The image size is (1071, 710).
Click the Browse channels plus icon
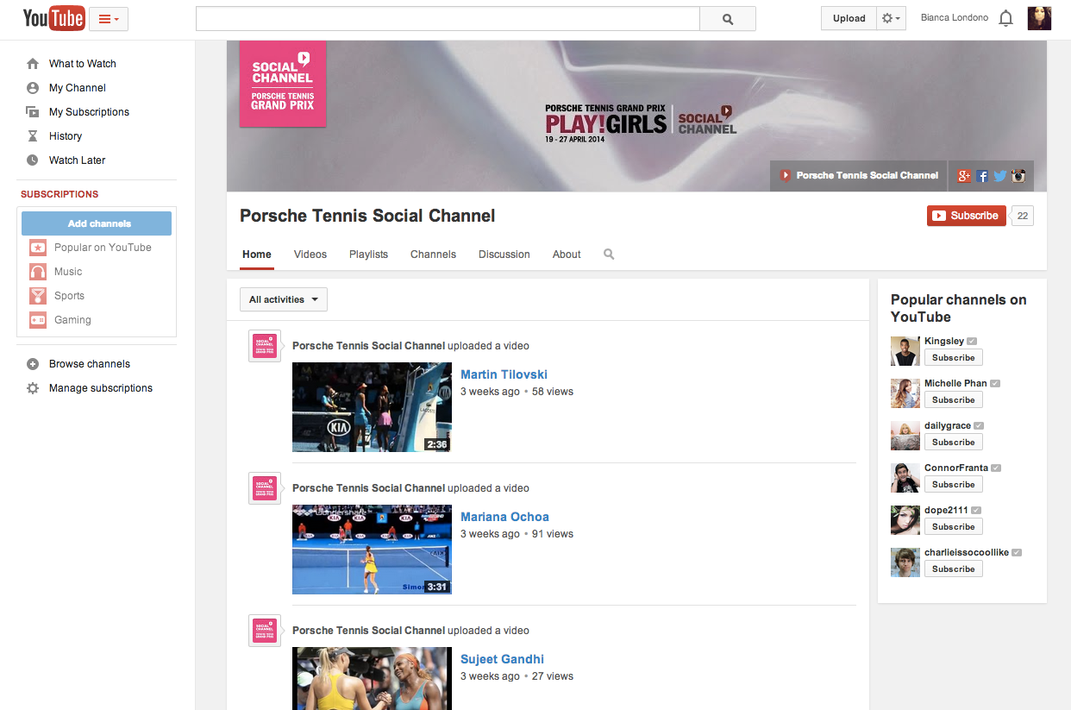click(x=33, y=364)
